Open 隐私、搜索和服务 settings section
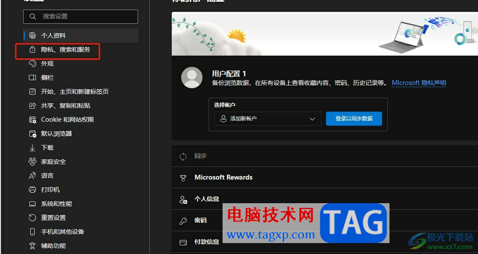 coord(81,49)
